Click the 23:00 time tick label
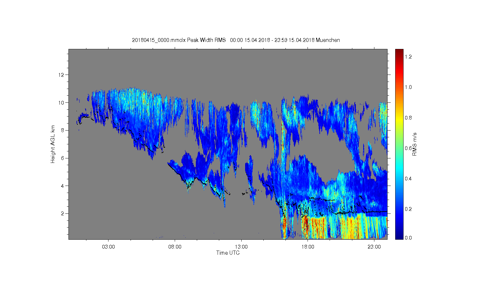Screen dimensions: 480x288 coord(374,247)
